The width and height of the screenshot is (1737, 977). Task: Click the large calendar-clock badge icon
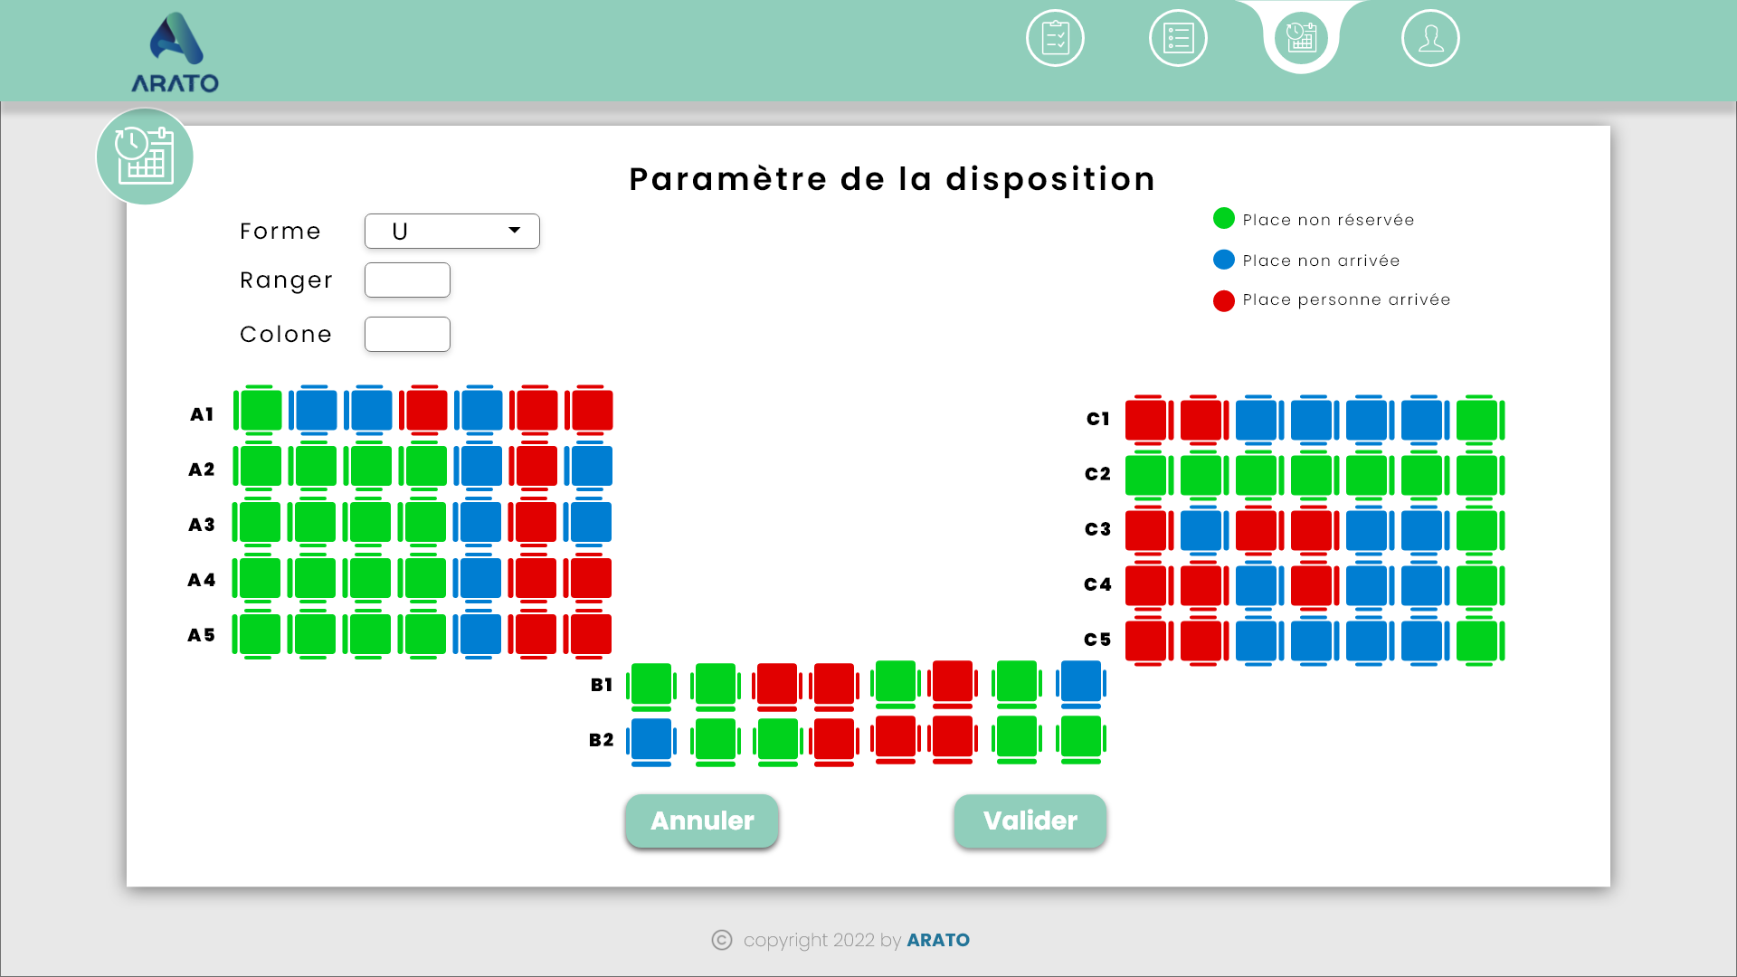[x=145, y=157]
